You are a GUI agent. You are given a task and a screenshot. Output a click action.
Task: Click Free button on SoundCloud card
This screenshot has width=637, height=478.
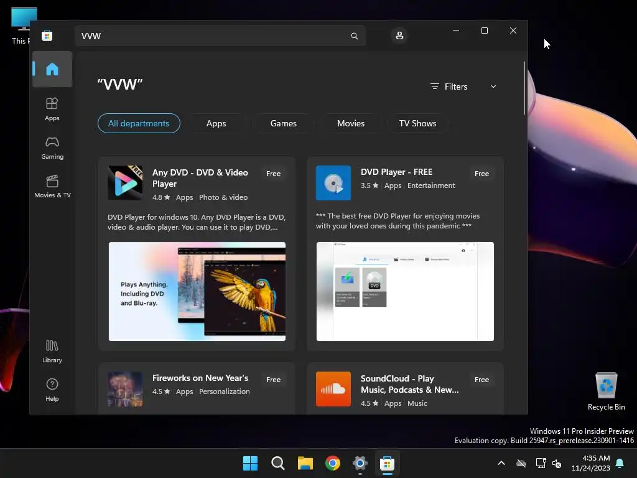[482, 380]
